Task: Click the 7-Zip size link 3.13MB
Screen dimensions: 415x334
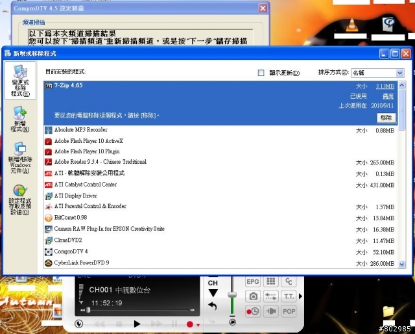Action: 385,86
